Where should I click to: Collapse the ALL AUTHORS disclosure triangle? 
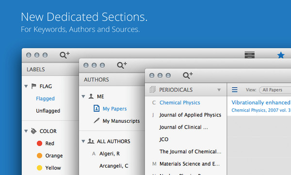point(83,141)
